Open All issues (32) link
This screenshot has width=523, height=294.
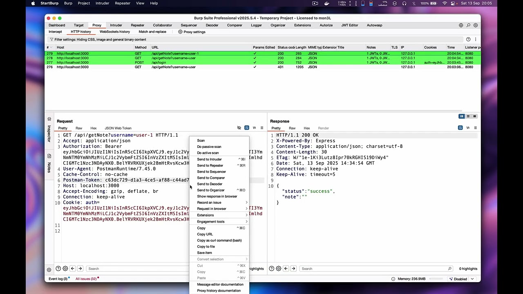86,279
